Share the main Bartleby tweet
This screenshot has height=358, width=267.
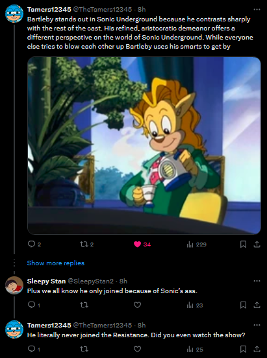pyautogui.click(x=257, y=245)
